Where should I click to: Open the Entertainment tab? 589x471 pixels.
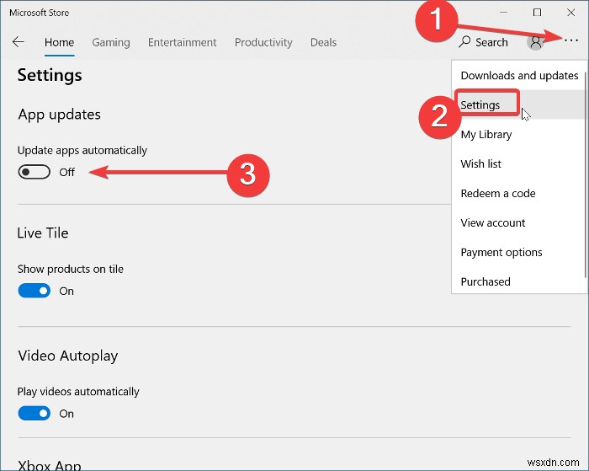coord(183,42)
